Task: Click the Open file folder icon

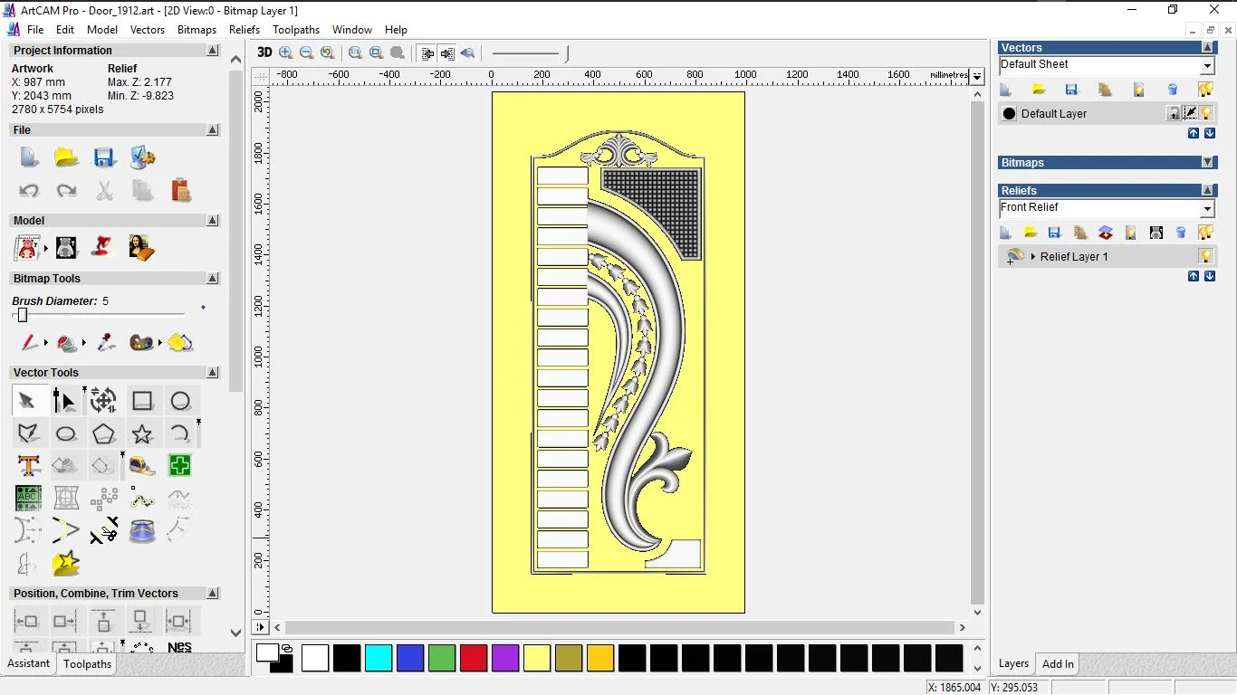Action: [x=66, y=157]
